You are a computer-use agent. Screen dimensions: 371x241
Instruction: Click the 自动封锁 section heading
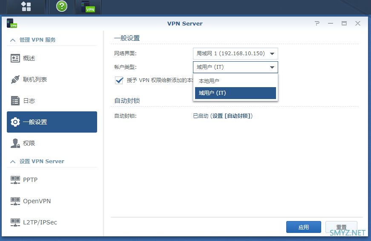pos(127,101)
